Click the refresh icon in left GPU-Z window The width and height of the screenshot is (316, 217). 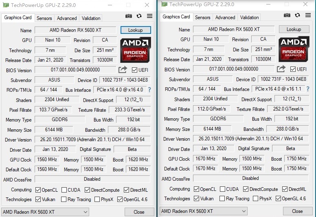pyautogui.click(x=139, y=16)
